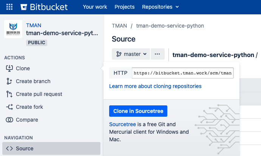
Task: Click the ACTIONS section heading
Action: coord(14,58)
